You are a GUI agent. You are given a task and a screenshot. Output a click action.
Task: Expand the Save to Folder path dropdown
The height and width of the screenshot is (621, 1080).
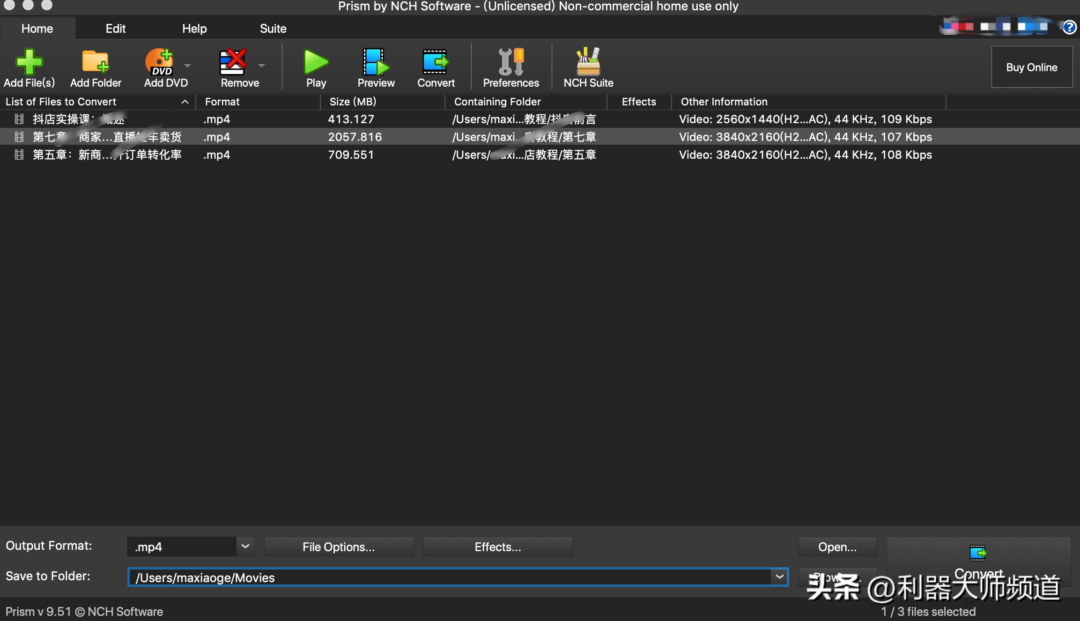779,577
